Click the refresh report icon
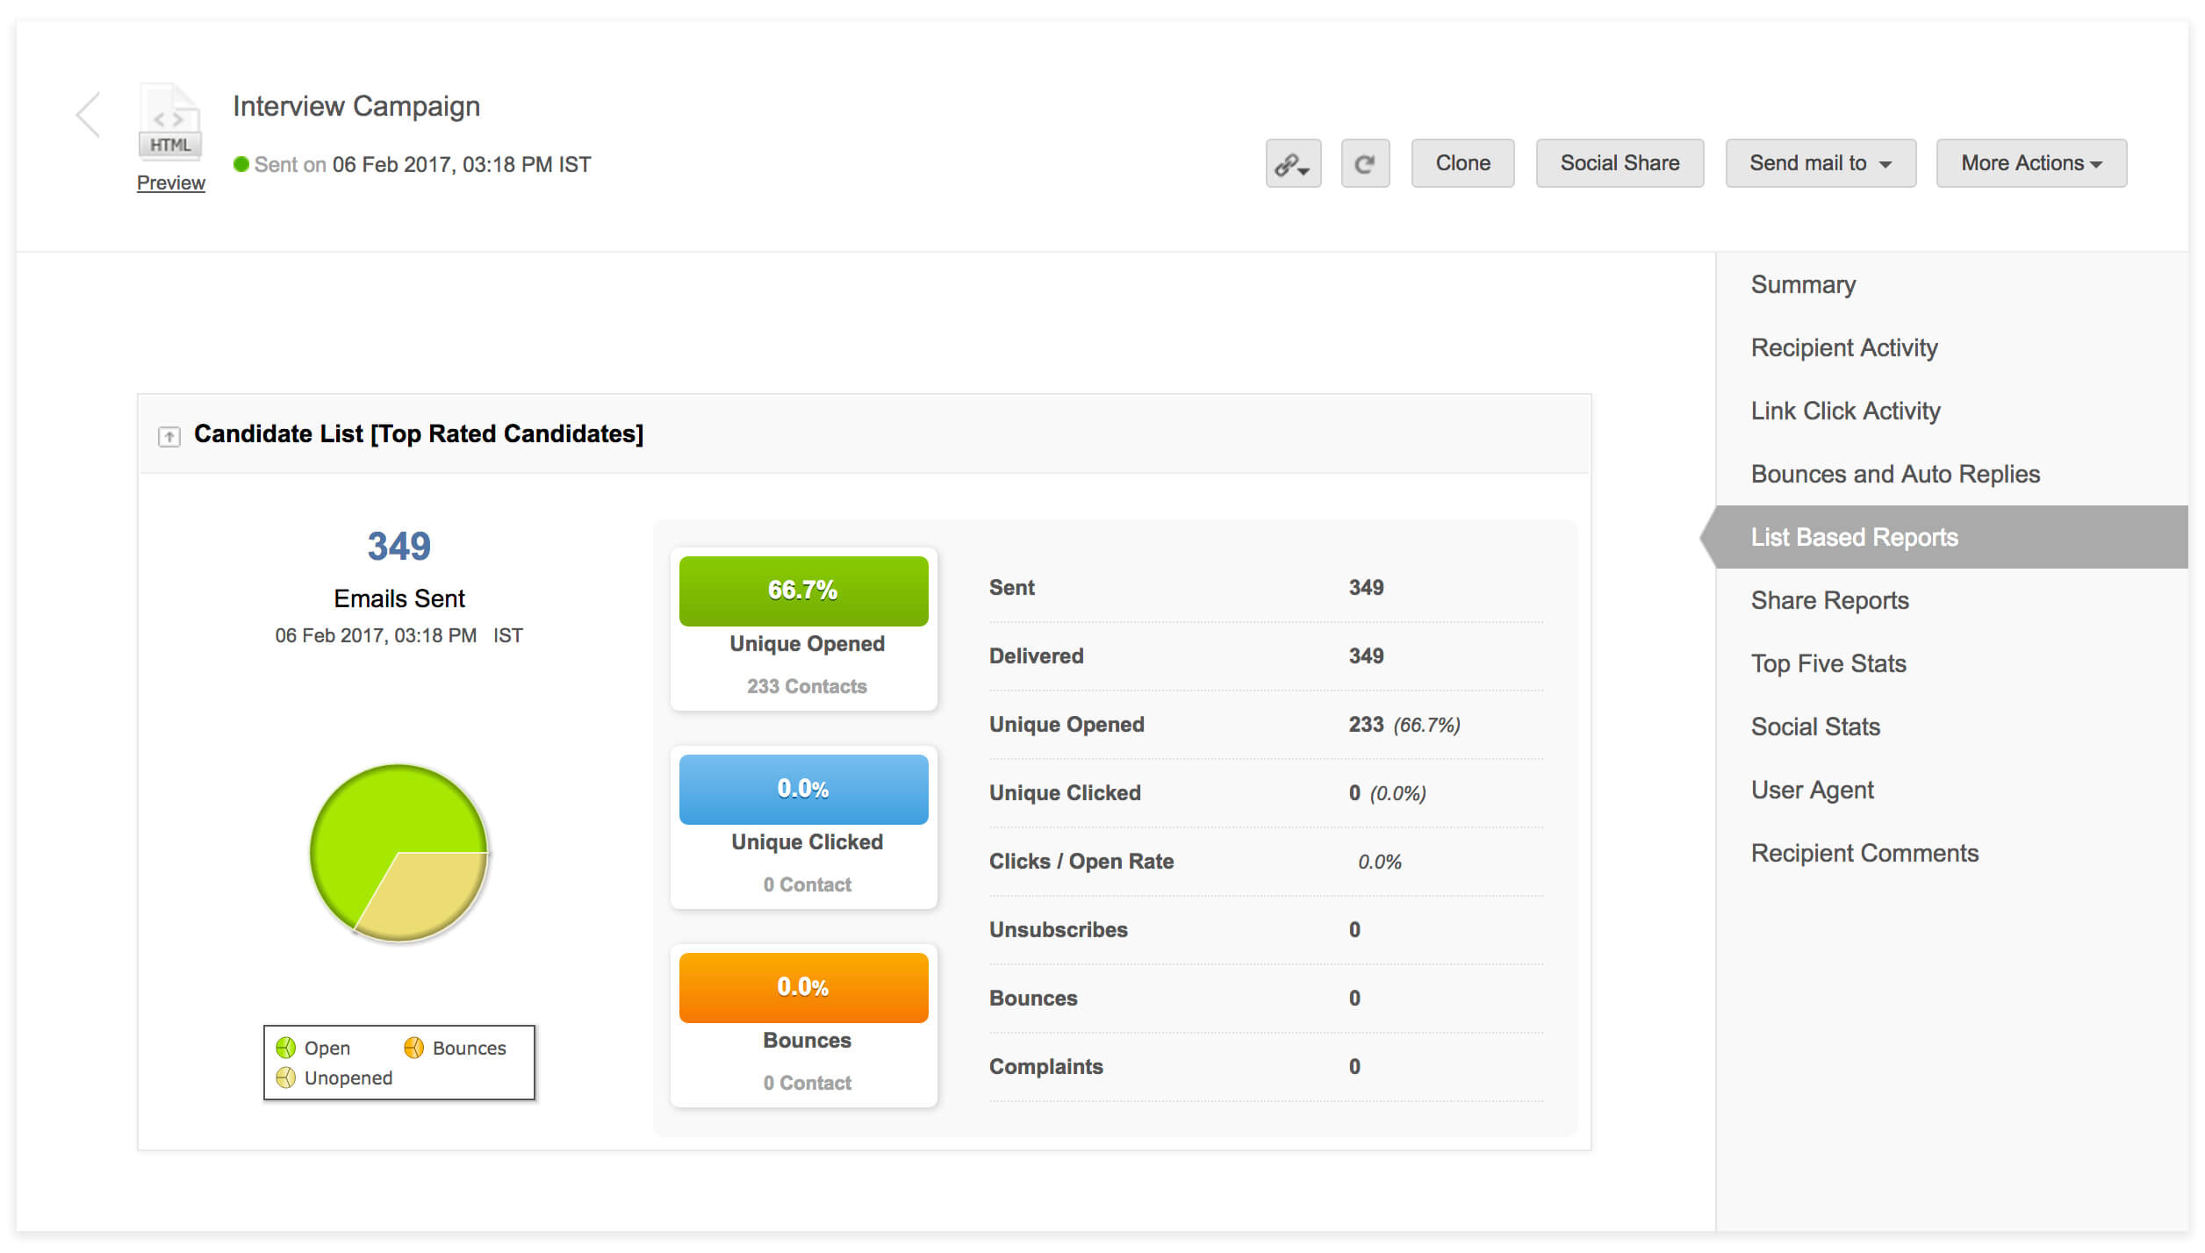2205x1253 pixels. pyautogui.click(x=1364, y=163)
